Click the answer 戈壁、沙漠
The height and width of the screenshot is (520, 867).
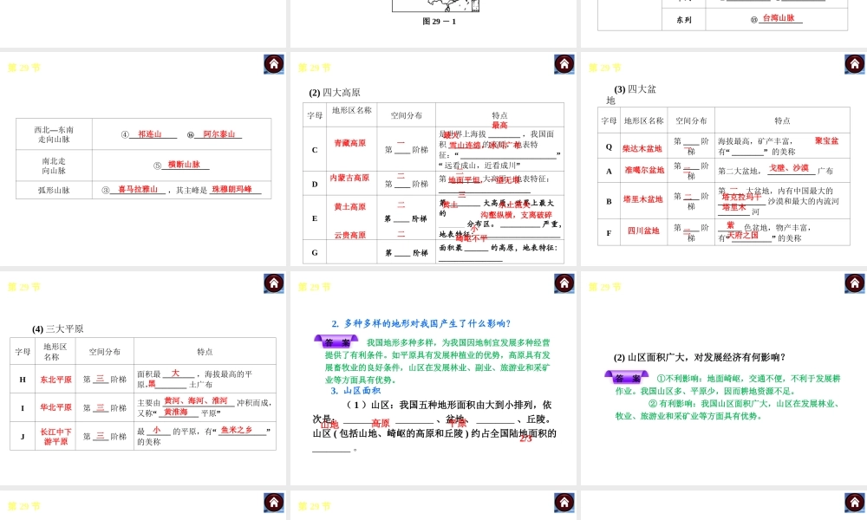[x=789, y=168]
